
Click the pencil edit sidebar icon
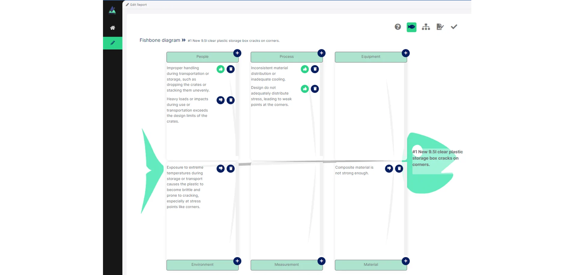[x=113, y=43]
